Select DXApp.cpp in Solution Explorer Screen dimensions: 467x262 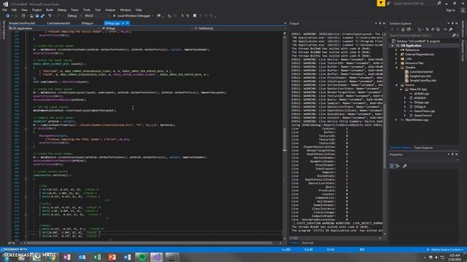[421, 103]
